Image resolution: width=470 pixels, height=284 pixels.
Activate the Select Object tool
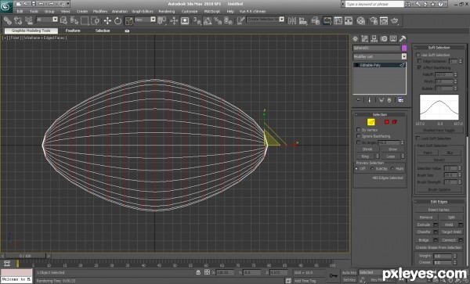tap(64, 20)
